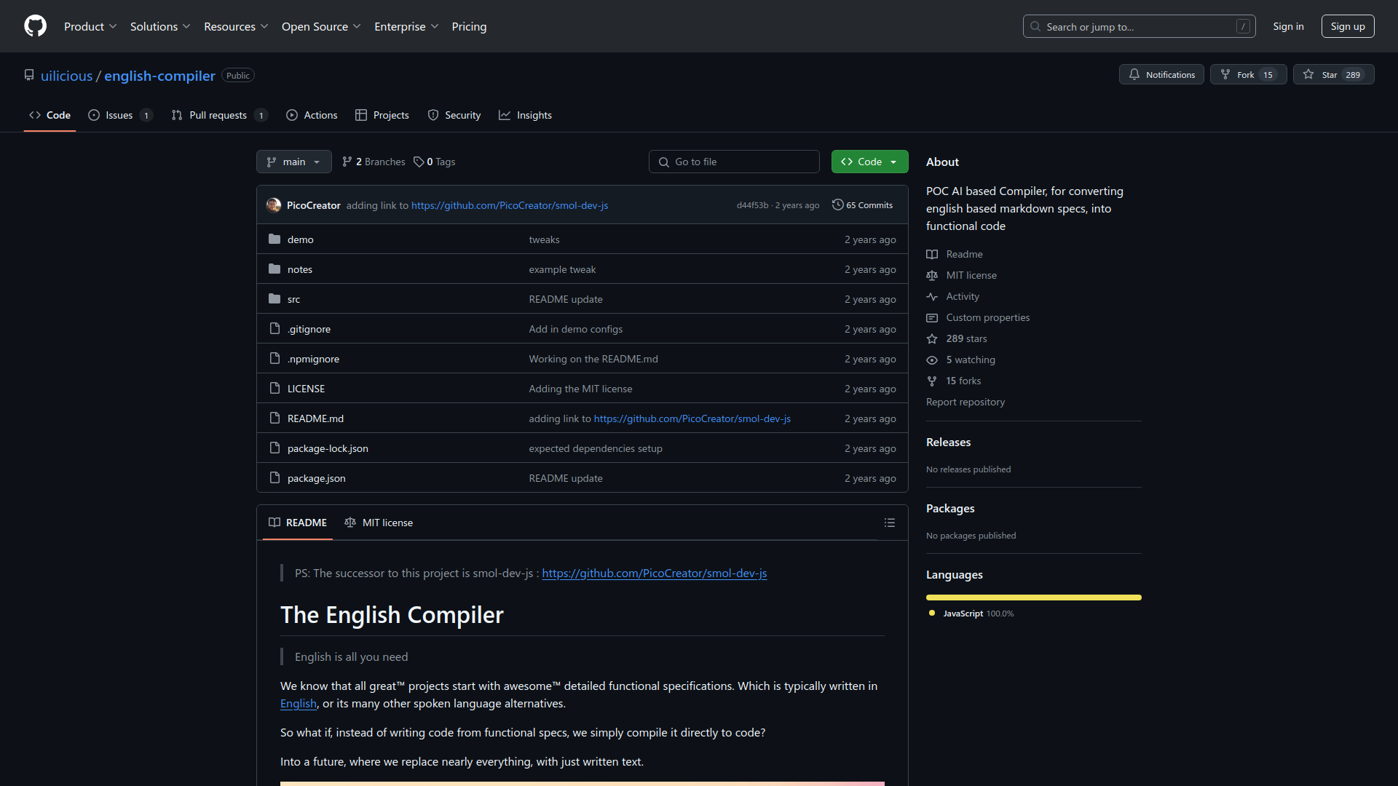Click the Go to file search button
Screen dimensions: 1398x786
[733, 162]
